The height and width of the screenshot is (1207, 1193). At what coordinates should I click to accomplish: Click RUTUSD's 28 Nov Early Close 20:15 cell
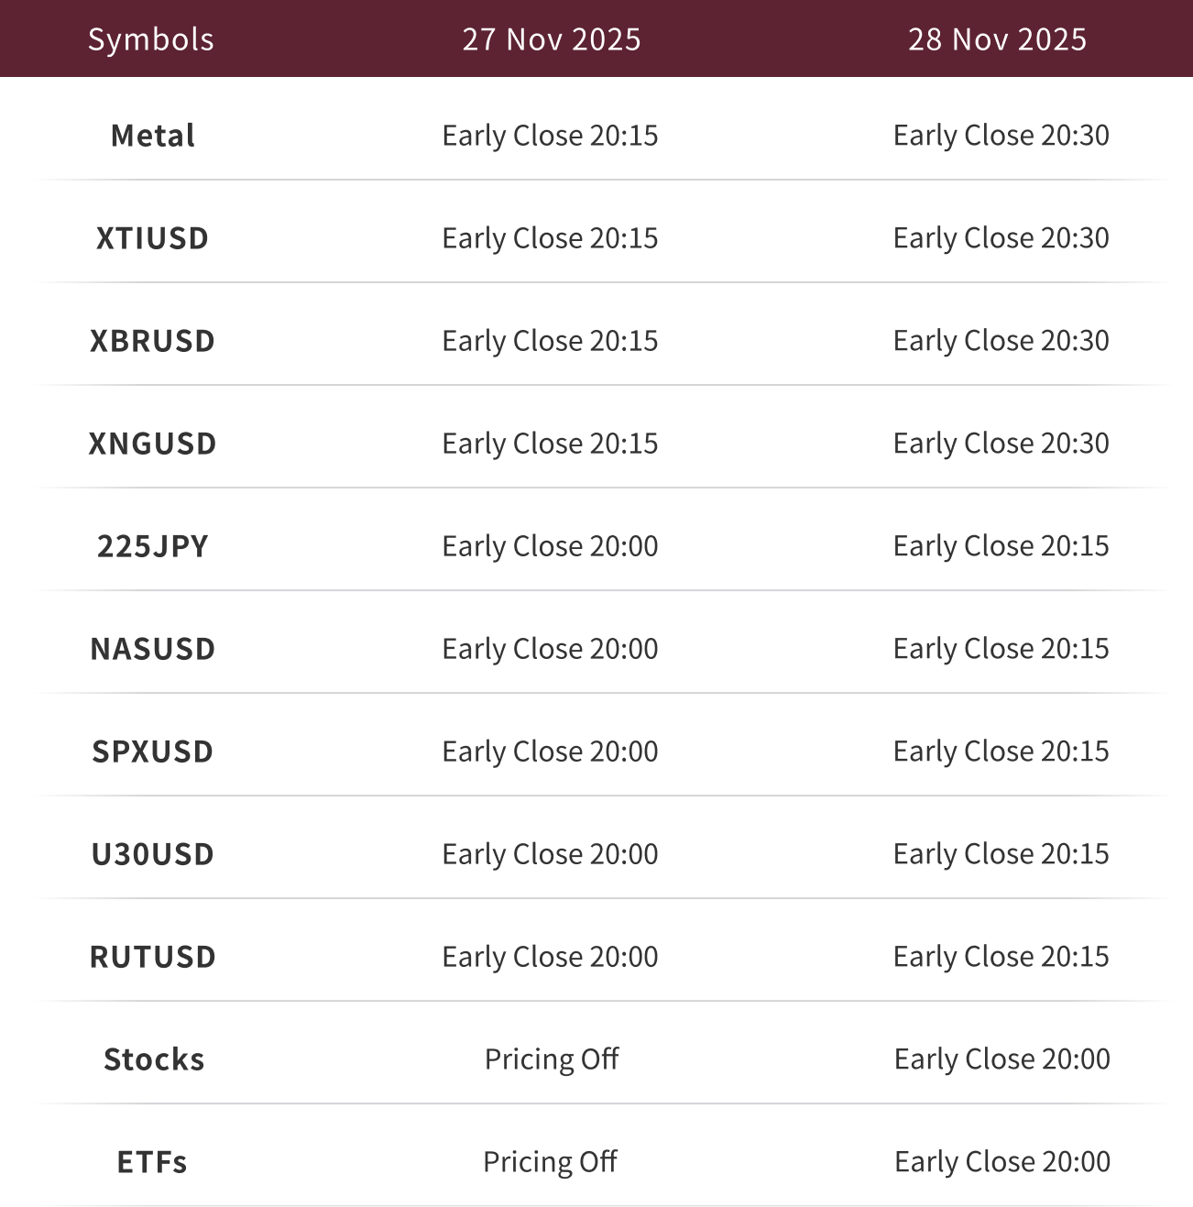(x=1001, y=957)
